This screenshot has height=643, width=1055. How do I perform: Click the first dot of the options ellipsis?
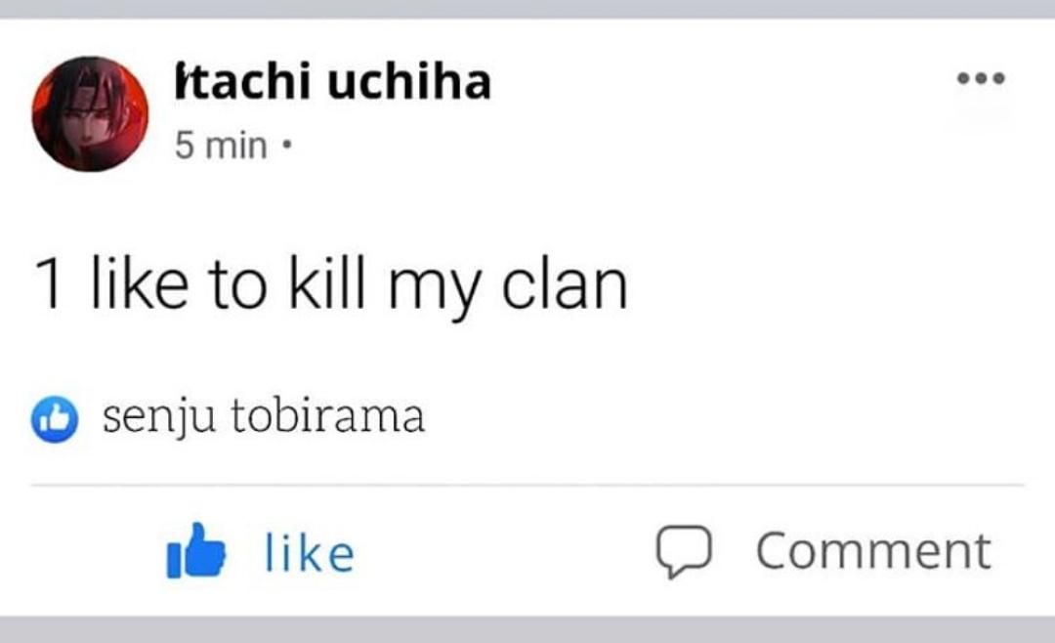tap(962, 79)
